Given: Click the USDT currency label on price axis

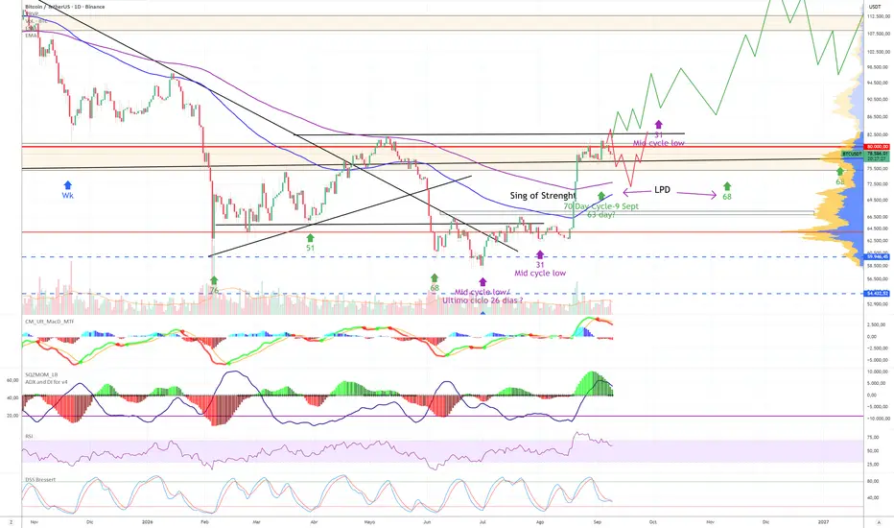Looking at the screenshot, I should [x=875, y=7].
